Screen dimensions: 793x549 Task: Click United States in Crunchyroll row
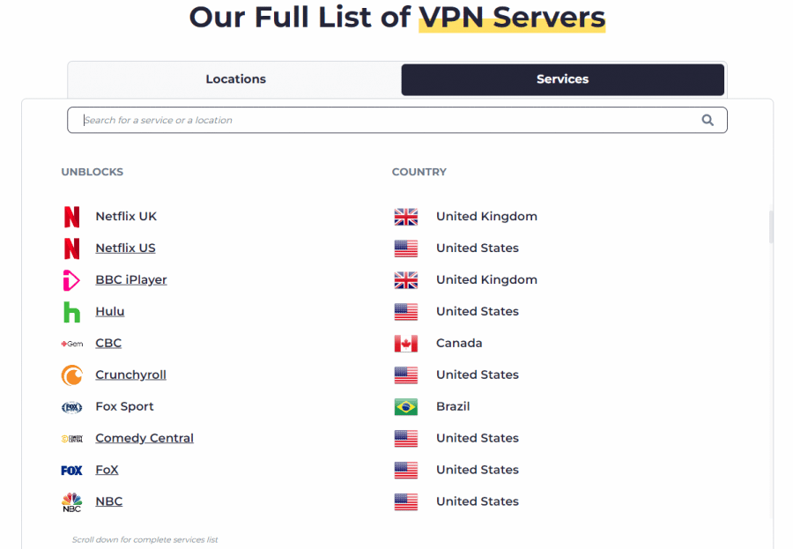click(478, 375)
